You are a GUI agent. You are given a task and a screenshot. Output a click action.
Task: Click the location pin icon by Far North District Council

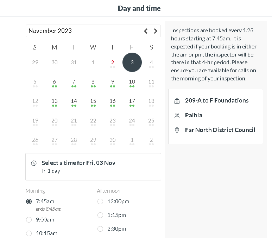177,130
